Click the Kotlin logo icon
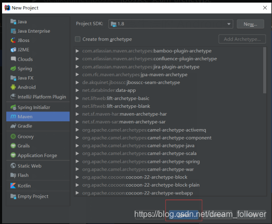272x224 pixels. click(x=13, y=186)
